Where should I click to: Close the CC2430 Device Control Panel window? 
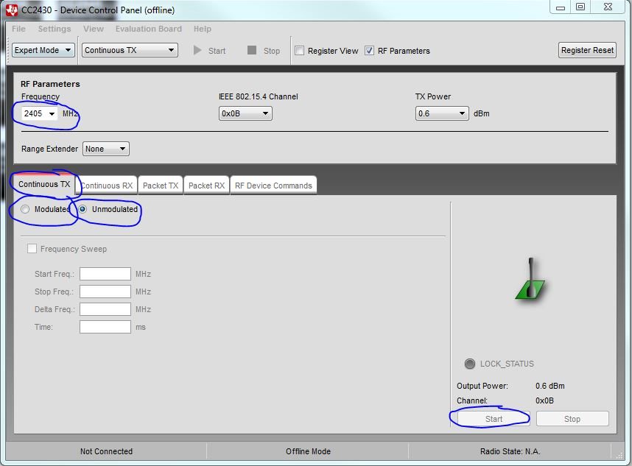click(x=608, y=7)
